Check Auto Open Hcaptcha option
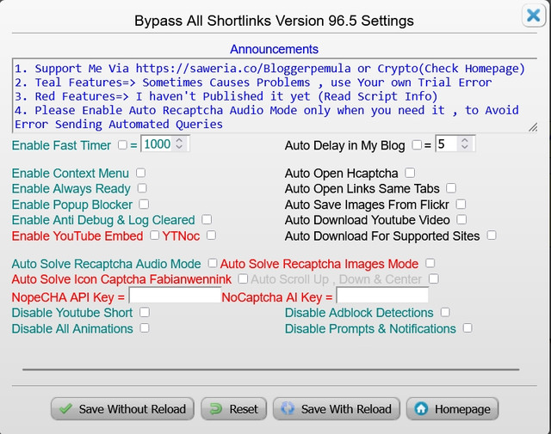 (x=410, y=173)
